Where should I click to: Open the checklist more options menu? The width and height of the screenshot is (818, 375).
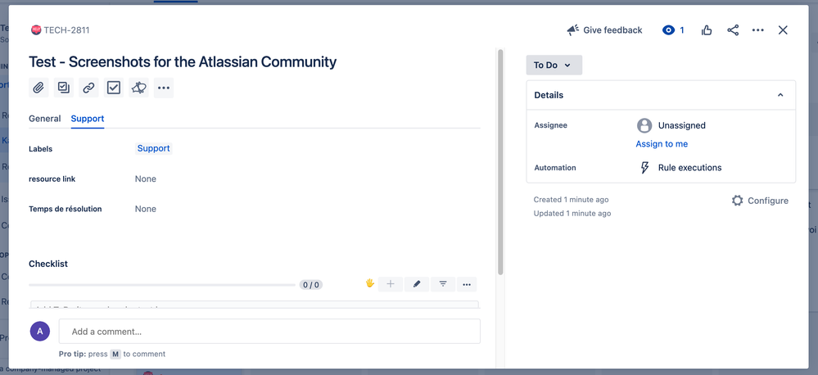[467, 284]
